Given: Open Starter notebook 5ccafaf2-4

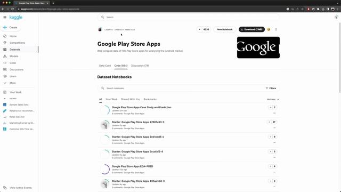Looking at the screenshot, I should point(137,151).
